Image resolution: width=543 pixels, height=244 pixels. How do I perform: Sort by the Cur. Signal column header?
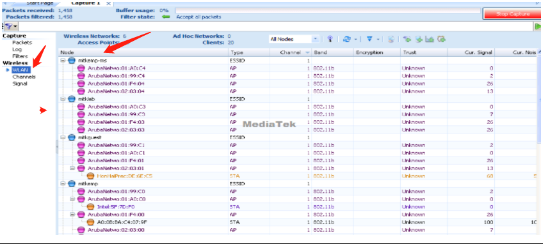(471, 52)
